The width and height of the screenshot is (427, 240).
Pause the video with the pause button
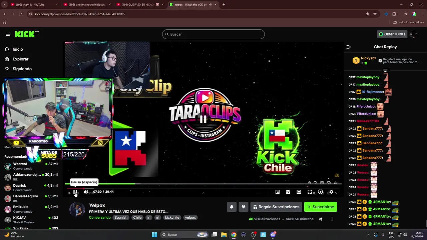(x=75, y=192)
